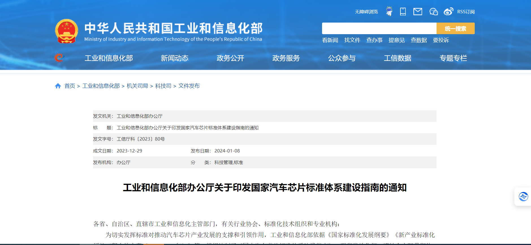Click the 无障碍浏览 link

[x=366, y=12]
